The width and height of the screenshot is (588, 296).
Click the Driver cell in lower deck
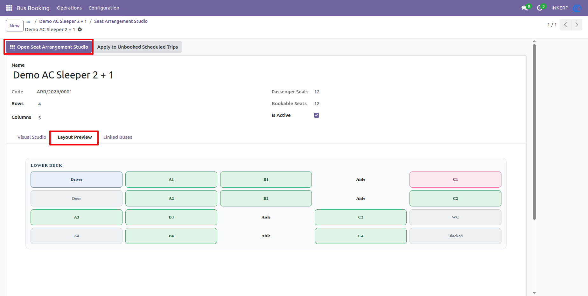(x=76, y=179)
